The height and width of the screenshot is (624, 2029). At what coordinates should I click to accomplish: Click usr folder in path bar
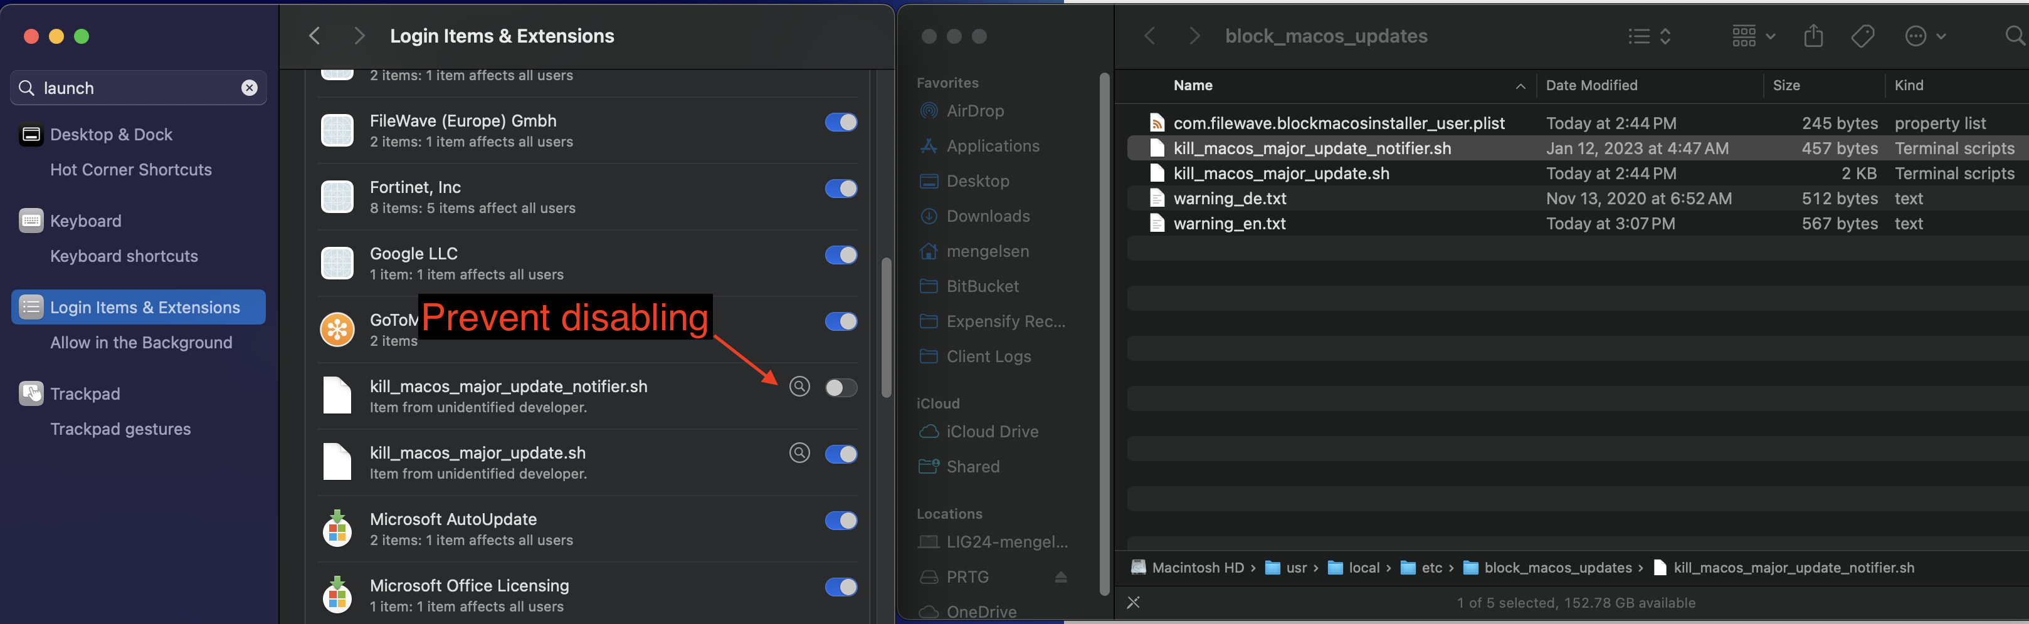click(x=1285, y=568)
